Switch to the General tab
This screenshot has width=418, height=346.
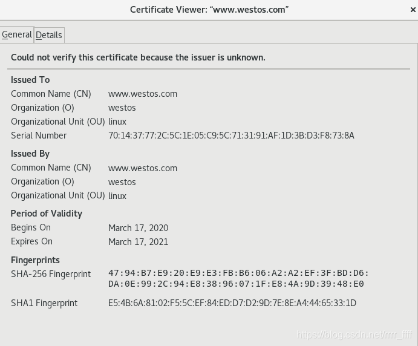17,34
